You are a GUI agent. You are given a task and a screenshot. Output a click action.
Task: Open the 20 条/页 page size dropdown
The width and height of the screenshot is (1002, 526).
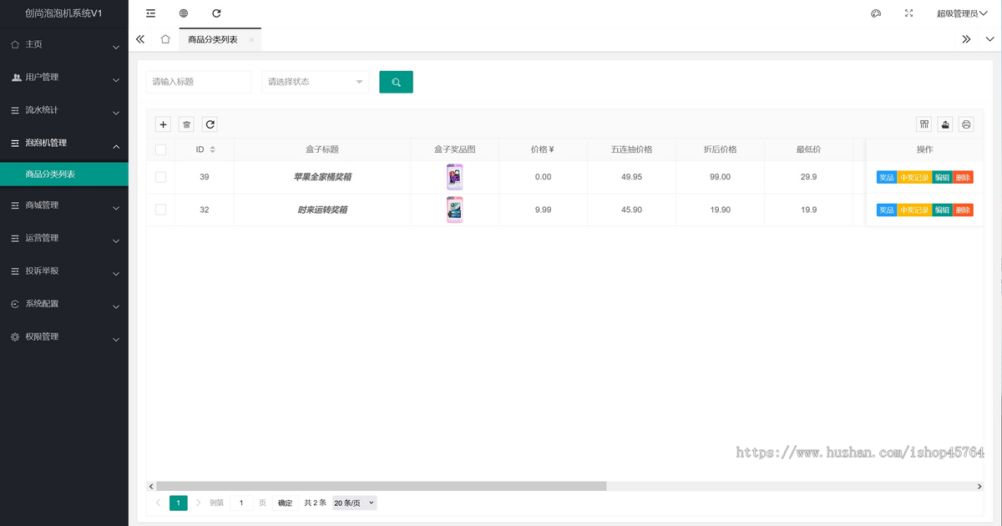click(x=355, y=503)
